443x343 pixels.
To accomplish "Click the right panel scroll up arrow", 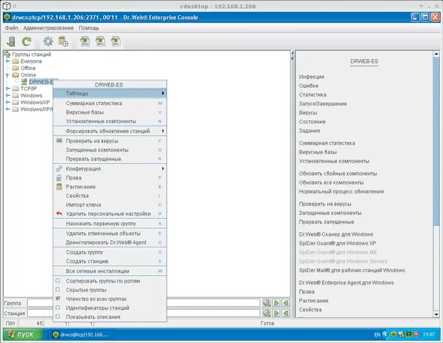I will [436, 54].
